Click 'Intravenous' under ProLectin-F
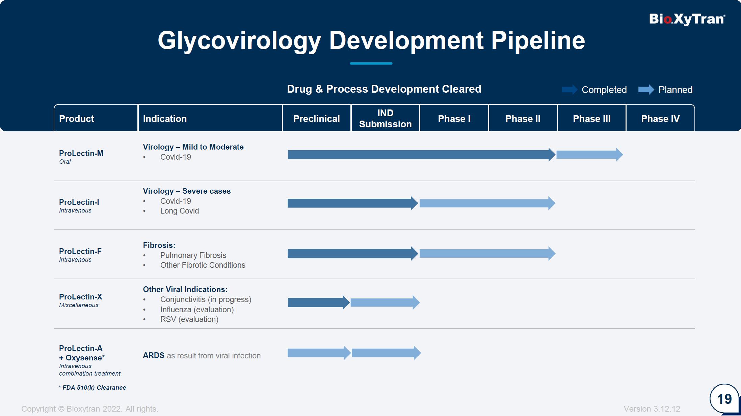Viewport: 741px width, 416px height. [75, 260]
